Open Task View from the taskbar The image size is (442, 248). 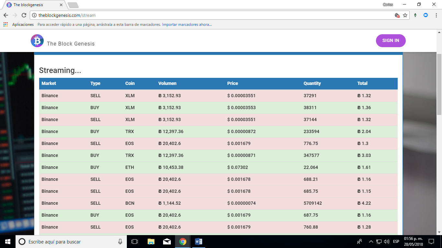pyautogui.click(x=135, y=242)
